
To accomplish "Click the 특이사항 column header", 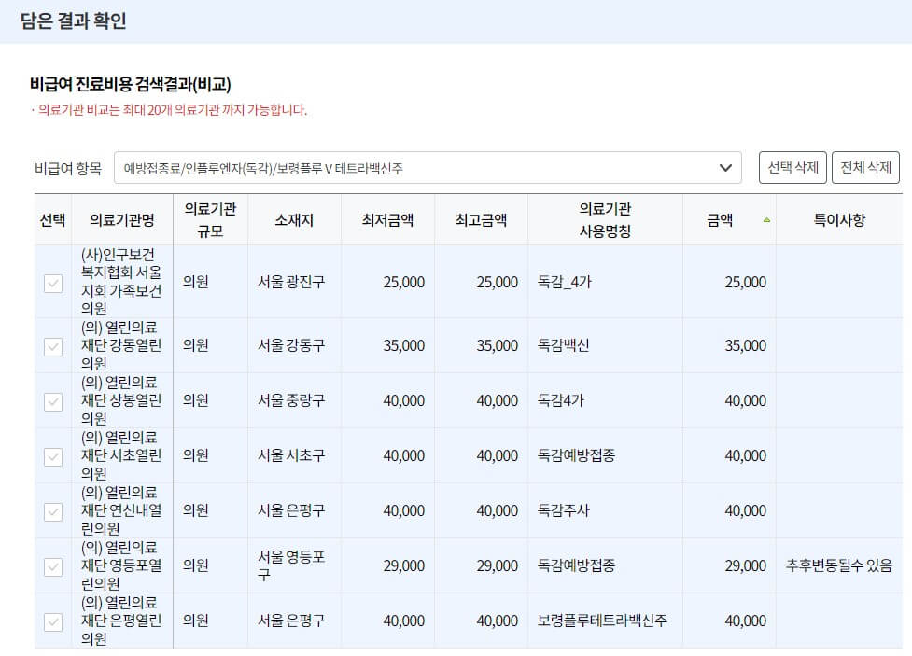I will coord(838,218).
